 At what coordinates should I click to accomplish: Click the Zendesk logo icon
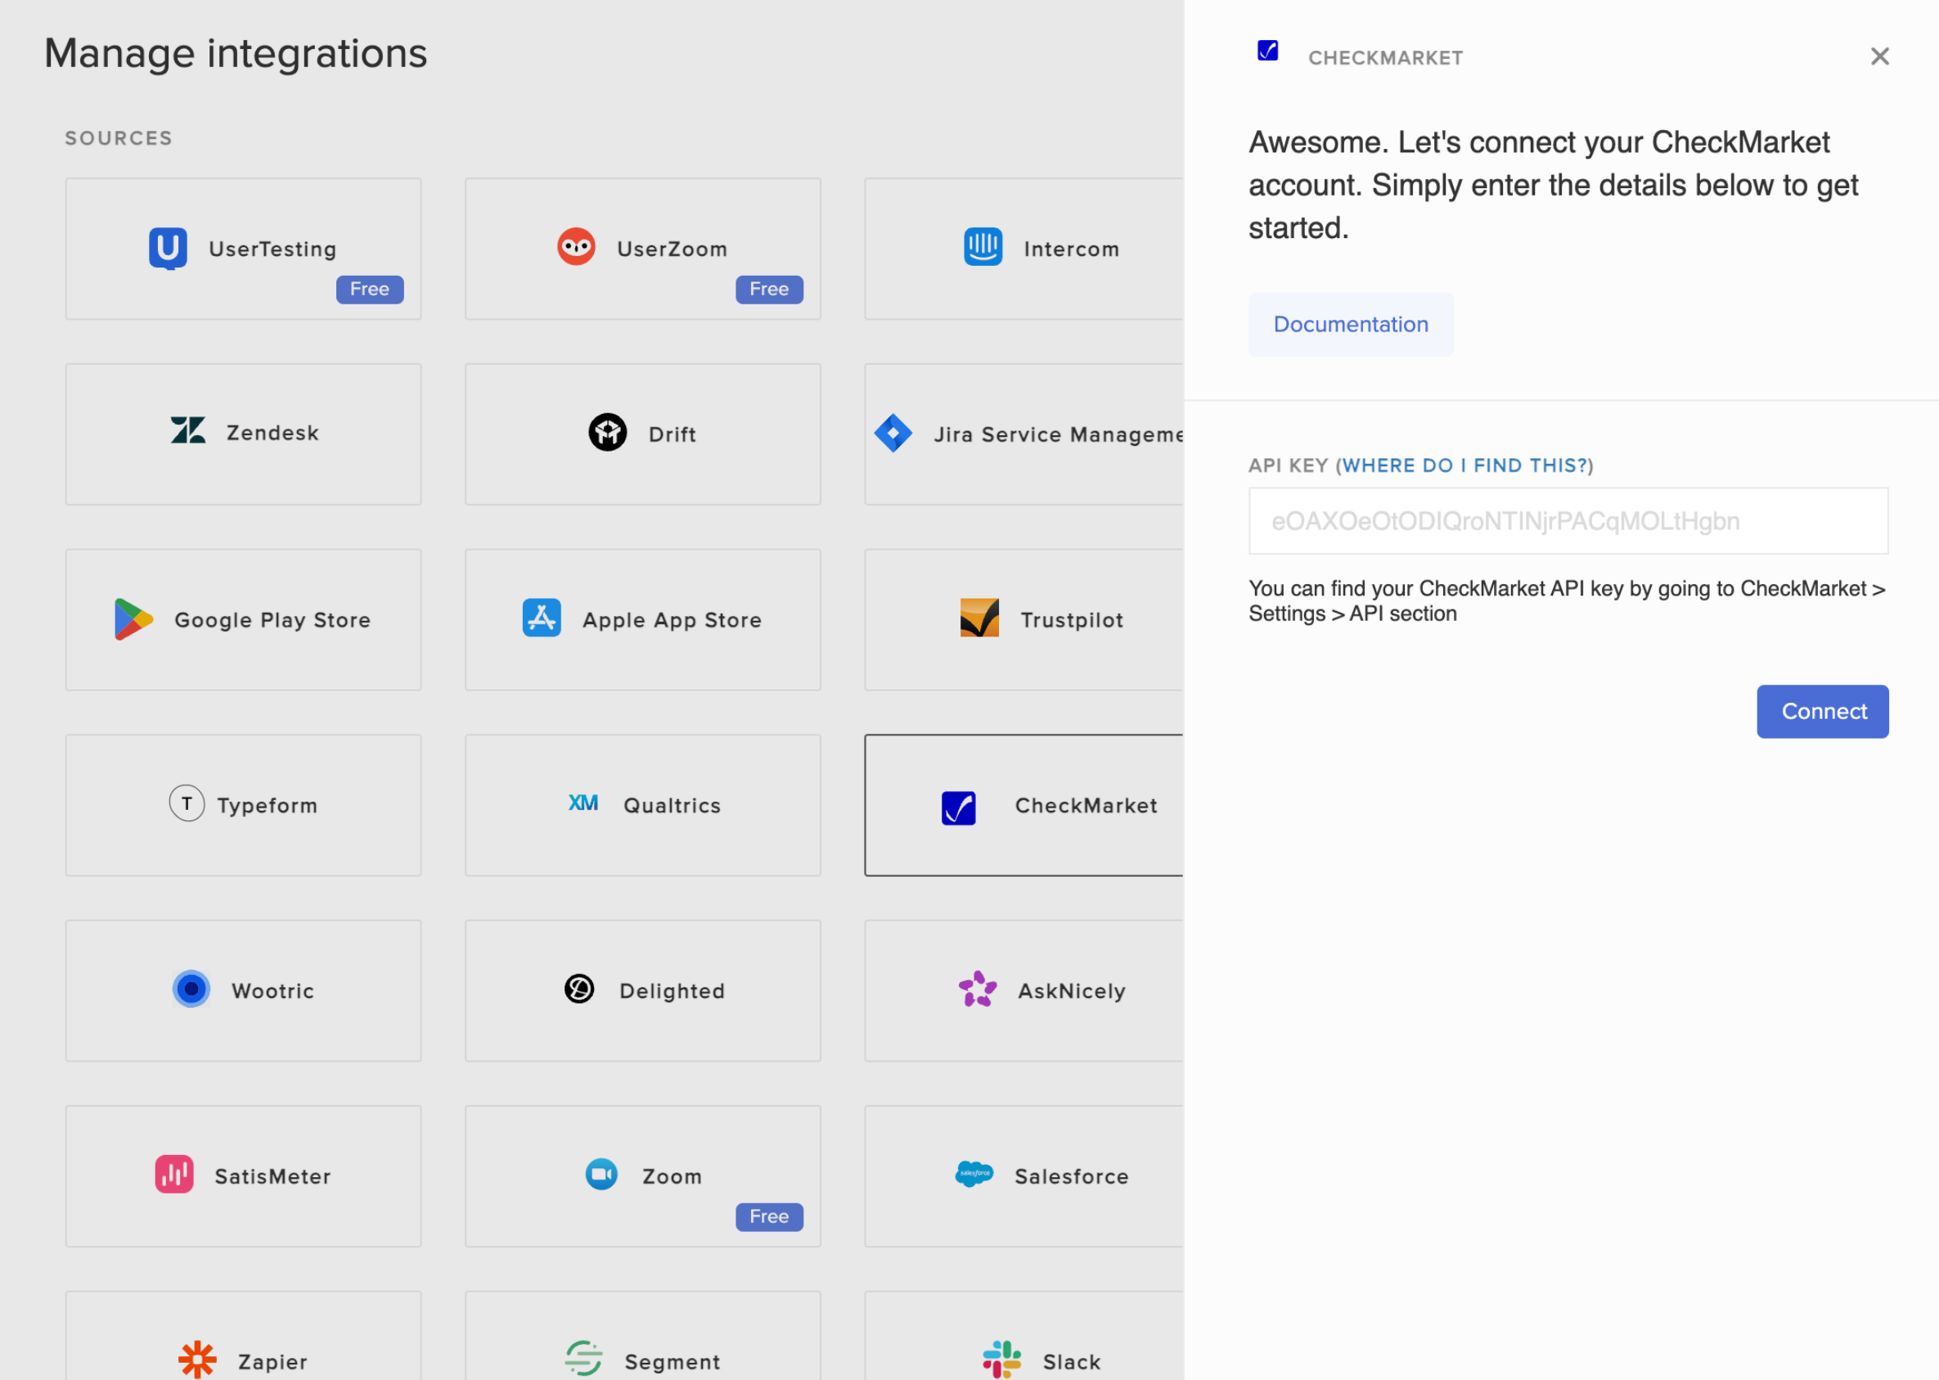coord(188,431)
